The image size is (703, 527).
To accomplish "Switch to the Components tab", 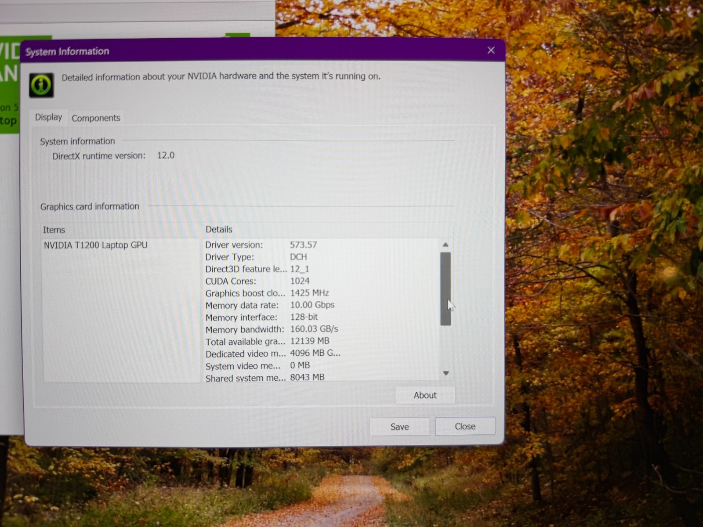I will click(x=96, y=118).
